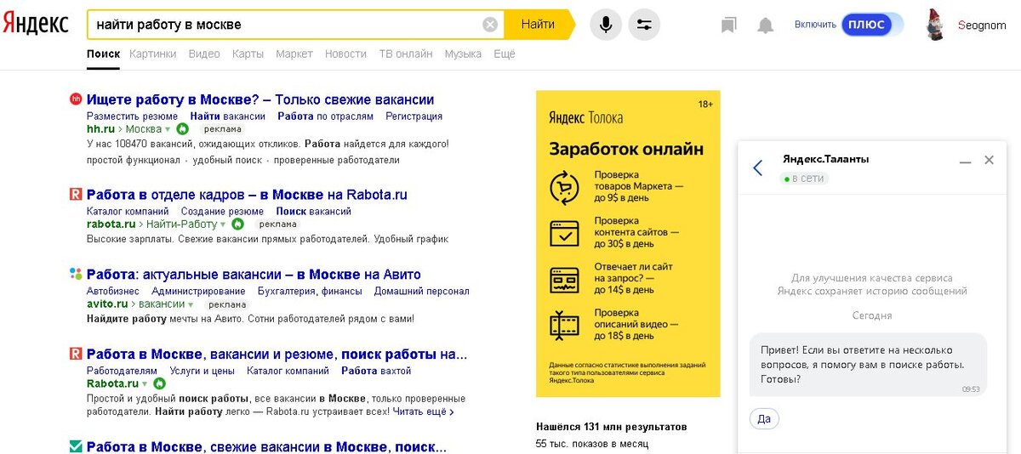
Task: Expand dropdown arrow after Найти-Работу
Action: [x=224, y=225]
